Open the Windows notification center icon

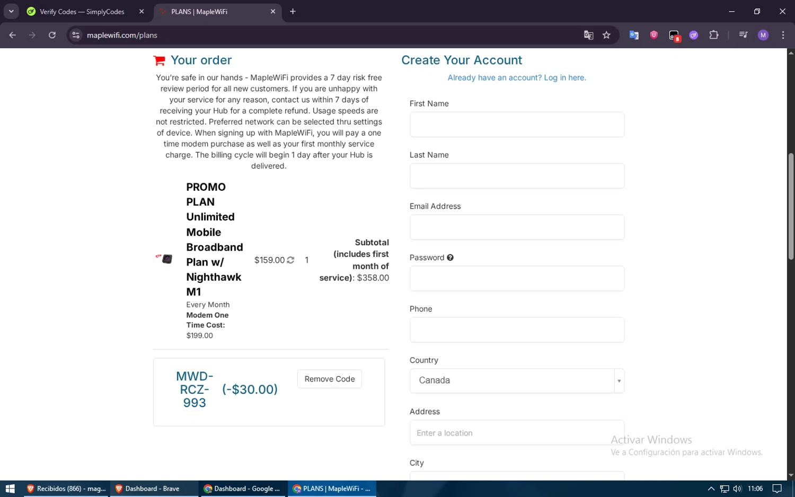[x=777, y=489]
